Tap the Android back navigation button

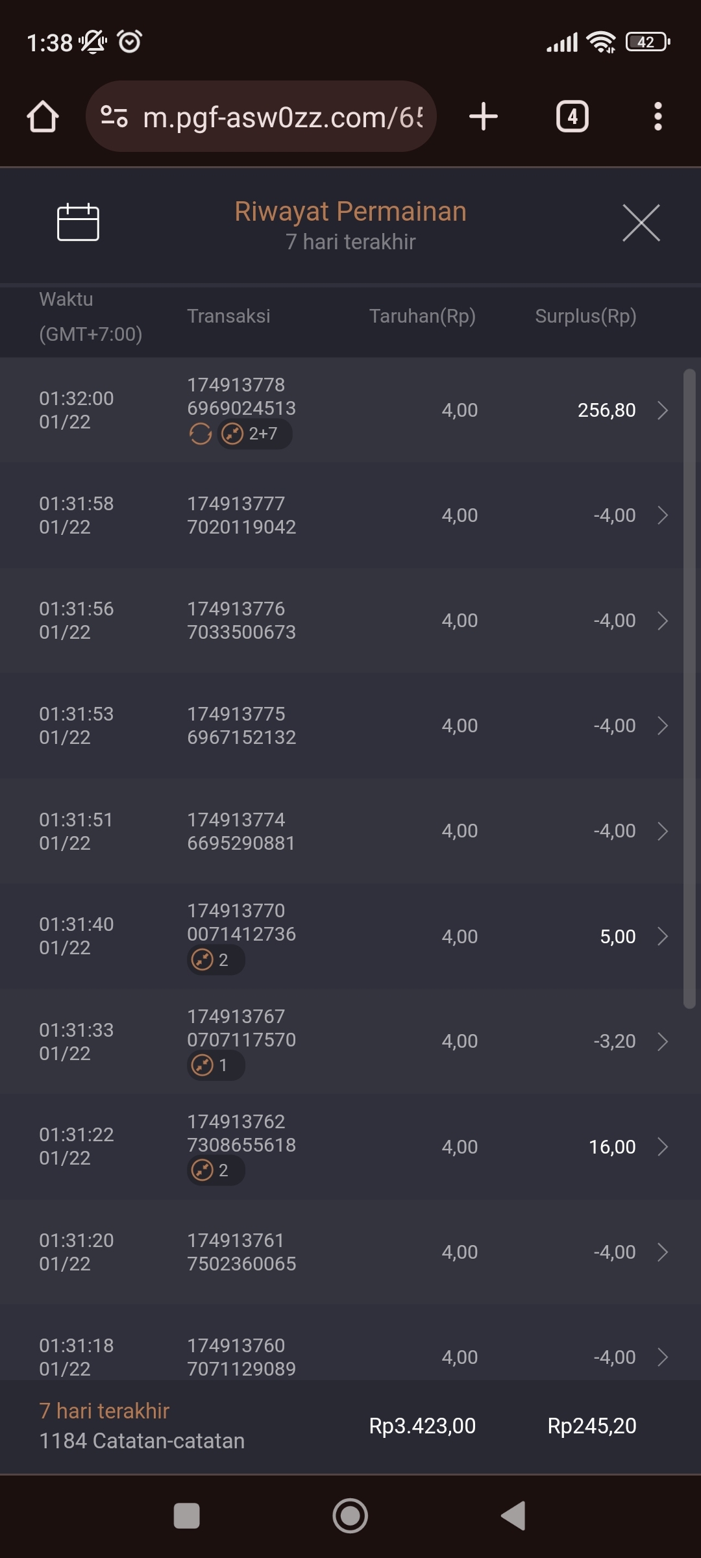coord(513,1516)
